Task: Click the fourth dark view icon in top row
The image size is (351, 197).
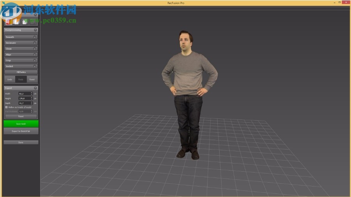Action: click(33, 22)
